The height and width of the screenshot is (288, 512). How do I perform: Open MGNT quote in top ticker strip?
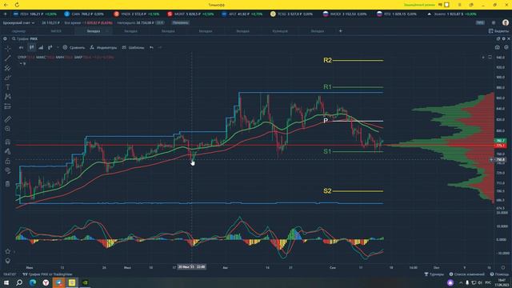[190, 14]
